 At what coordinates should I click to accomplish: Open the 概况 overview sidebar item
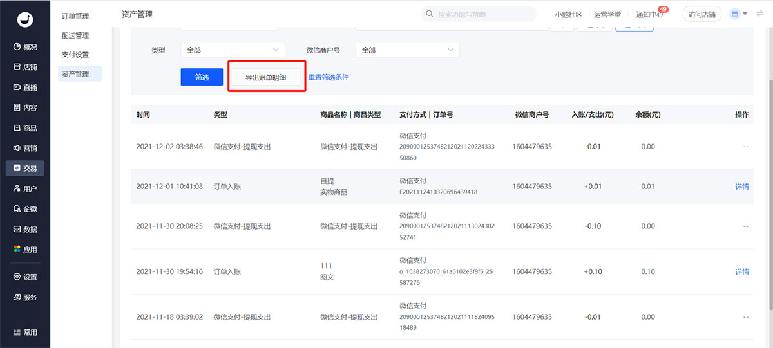(x=25, y=47)
